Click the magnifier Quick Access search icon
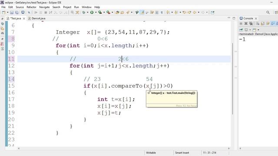The image size is (278, 156). pos(268,13)
